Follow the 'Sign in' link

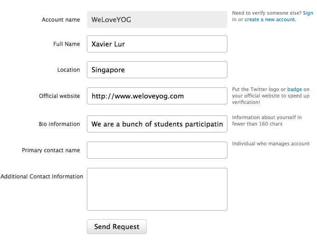point(308,13)
